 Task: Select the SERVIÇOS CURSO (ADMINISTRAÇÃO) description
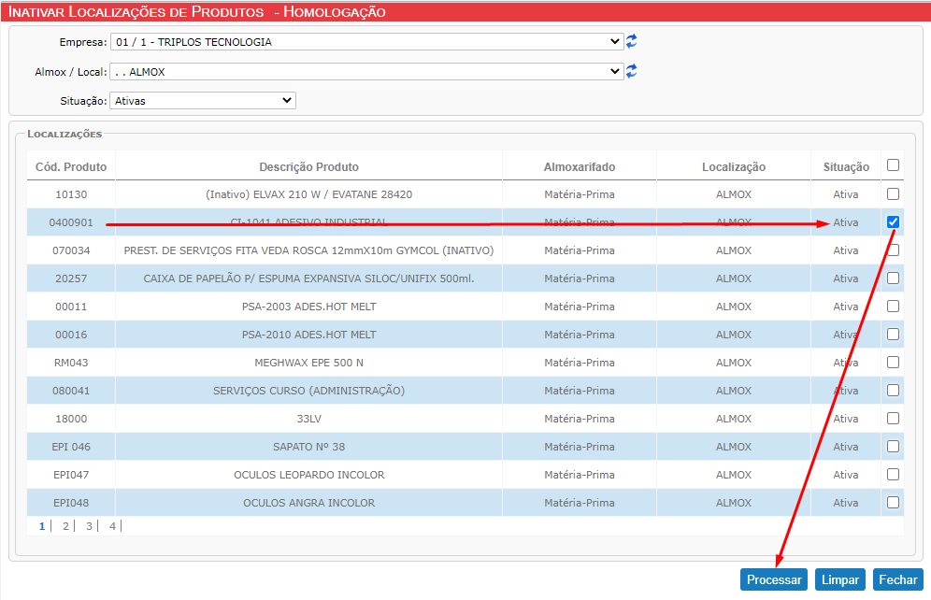coord(308,391)
